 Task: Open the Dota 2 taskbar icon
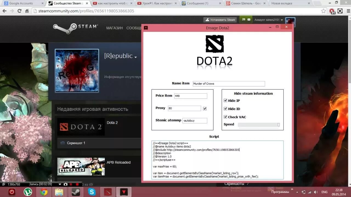pyautogui.click(x=108, y=192)
